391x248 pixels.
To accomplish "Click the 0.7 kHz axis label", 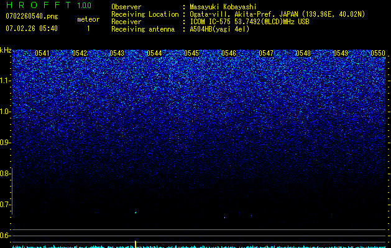I will tap(5, 205).
